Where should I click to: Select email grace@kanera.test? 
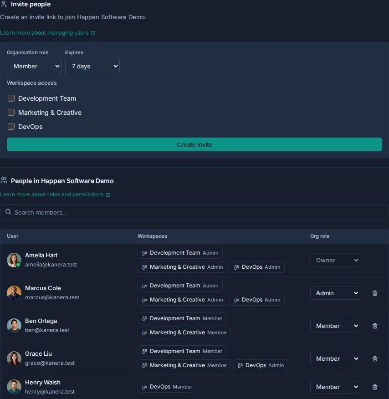point(50,363)
